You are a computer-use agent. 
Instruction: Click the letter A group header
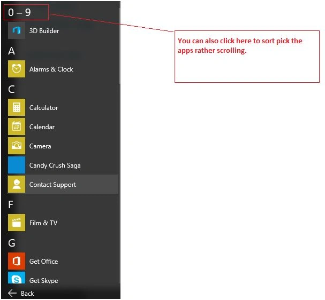point(12,51)
